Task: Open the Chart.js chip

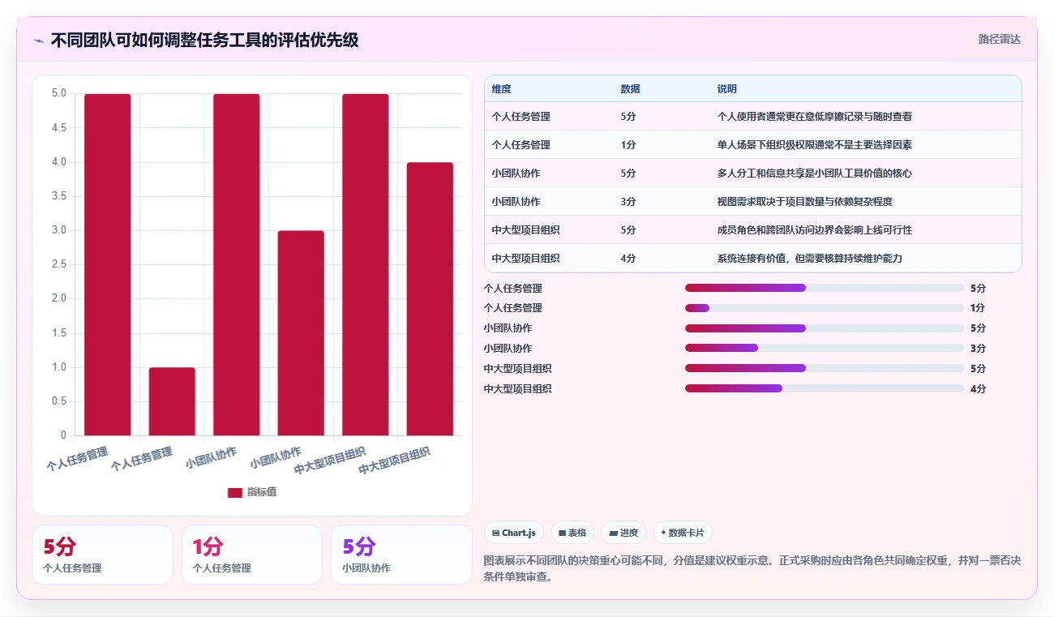Action: (x=514, y=533)
